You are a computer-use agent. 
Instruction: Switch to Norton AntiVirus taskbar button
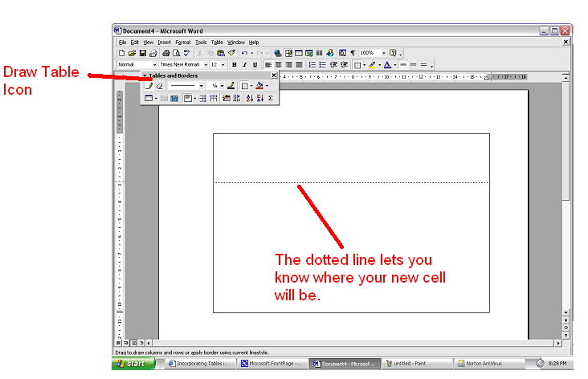click(x=489, y=363)
